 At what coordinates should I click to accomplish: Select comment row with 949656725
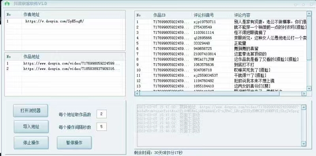point(221,49)
